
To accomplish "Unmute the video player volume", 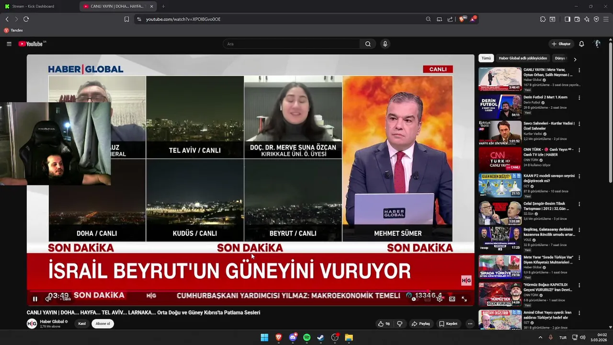I will point(48,299).
